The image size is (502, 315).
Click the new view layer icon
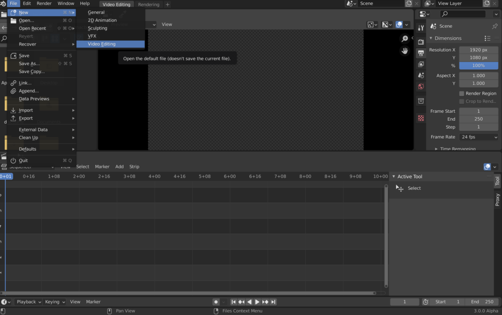pos(486,3)
